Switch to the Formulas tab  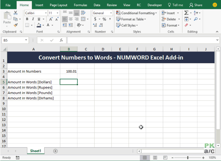point(80,5)
